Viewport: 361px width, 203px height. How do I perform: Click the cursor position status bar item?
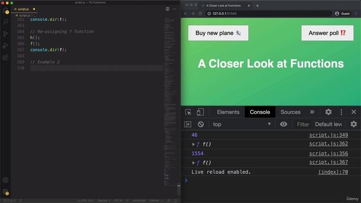[85, 201]
